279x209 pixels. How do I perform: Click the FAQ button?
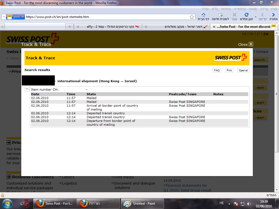(x=217, y=70)
